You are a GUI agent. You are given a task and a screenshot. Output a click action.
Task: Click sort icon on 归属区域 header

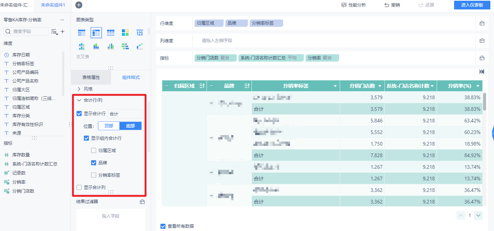click(202, 86)
